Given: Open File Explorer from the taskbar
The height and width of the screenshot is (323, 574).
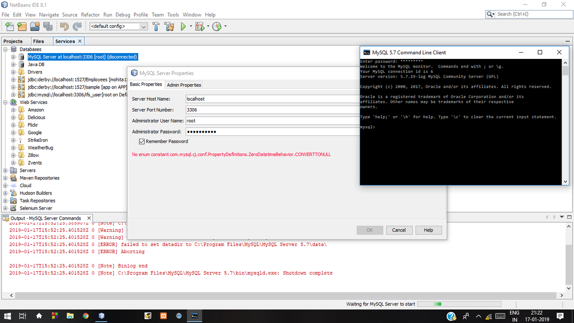Looking at the screenshot, I should pyautogui.click(x=70, y=316).
